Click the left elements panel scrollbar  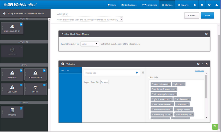coord(49,54)
